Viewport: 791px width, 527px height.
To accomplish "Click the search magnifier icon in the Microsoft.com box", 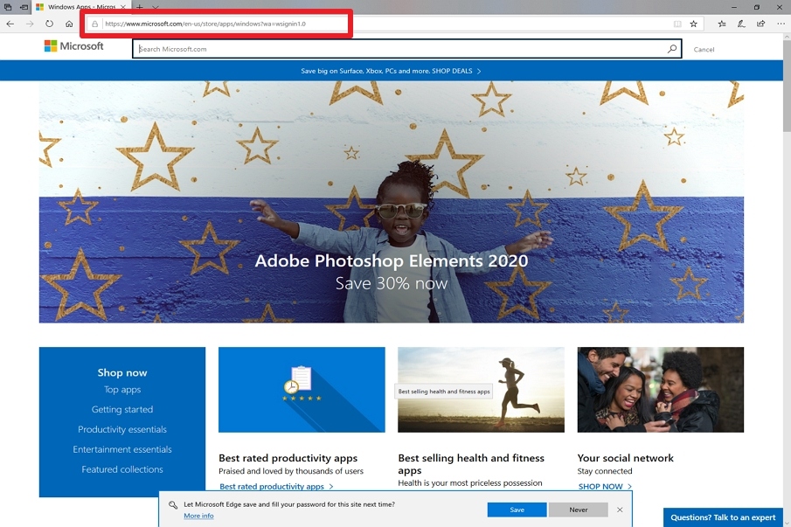I will pyautogui.click(x=672, y=49).
